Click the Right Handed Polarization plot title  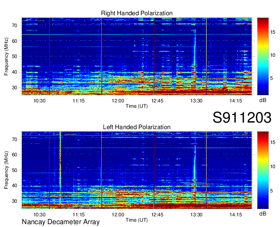pos(137,13)
